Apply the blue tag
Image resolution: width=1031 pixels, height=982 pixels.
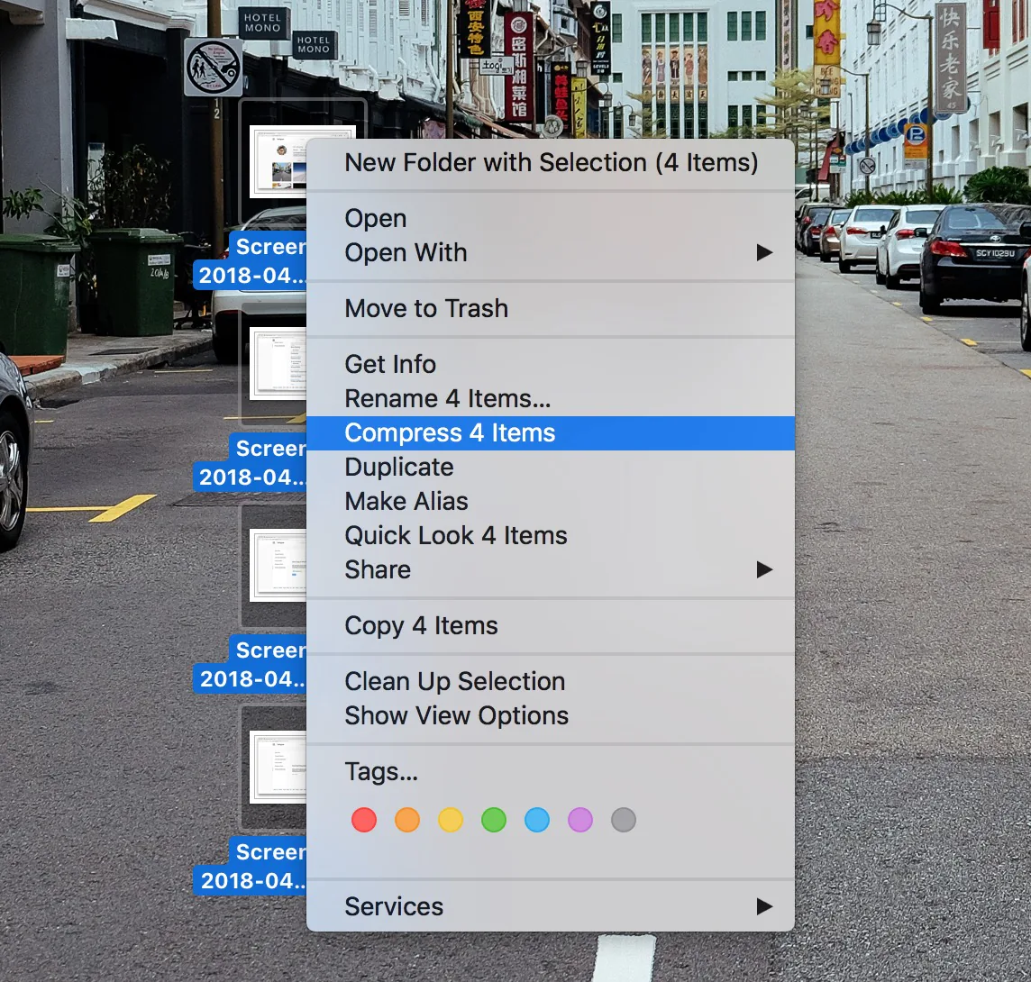[537, 820]
